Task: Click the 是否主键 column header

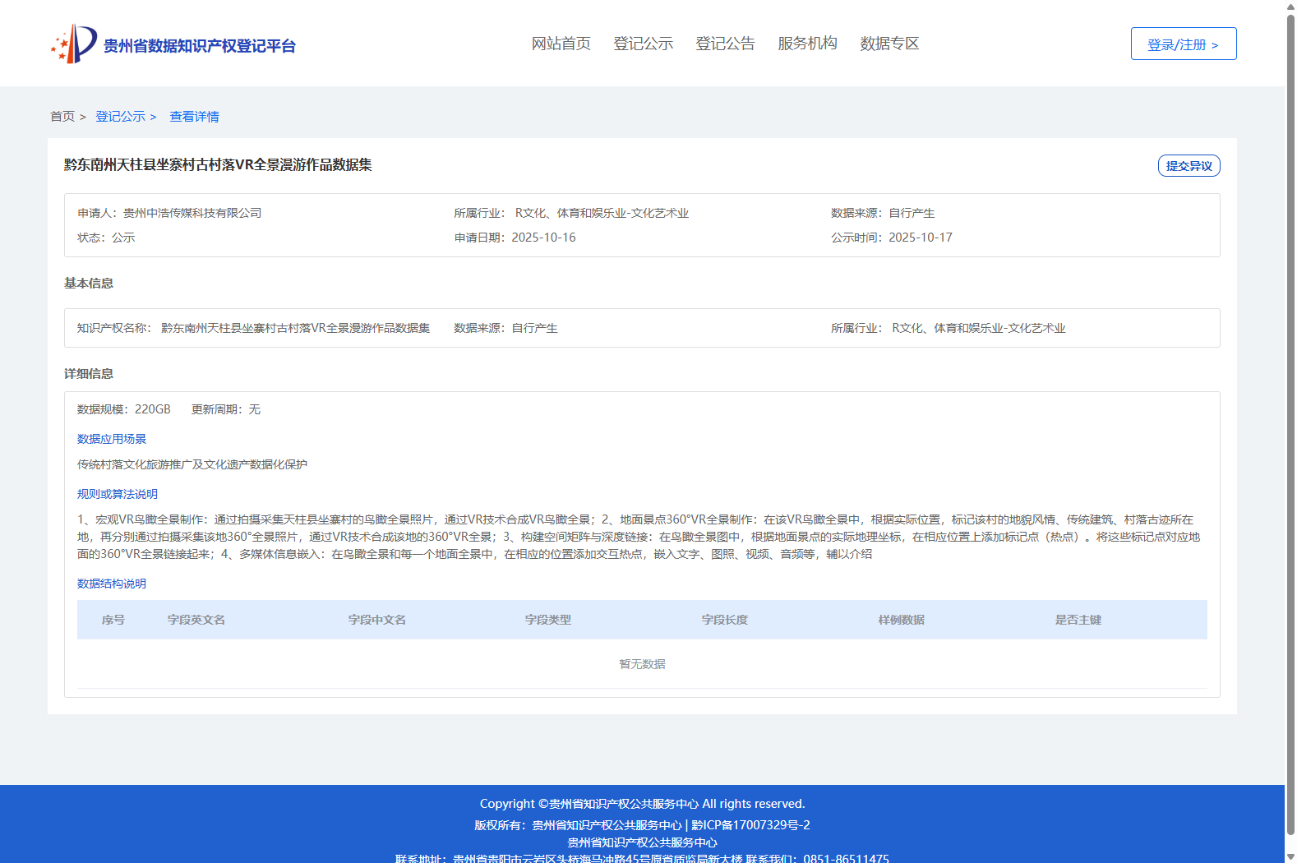Action: (1078, 620)
